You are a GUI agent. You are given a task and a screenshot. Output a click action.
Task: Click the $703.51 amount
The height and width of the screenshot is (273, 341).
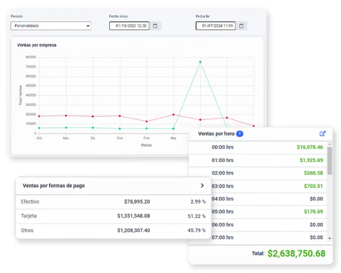[x=313, y=186]
